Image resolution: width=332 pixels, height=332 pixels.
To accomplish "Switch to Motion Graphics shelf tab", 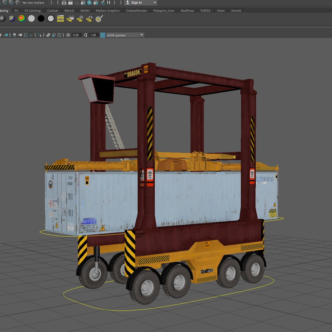I will (x=108, y=10).
